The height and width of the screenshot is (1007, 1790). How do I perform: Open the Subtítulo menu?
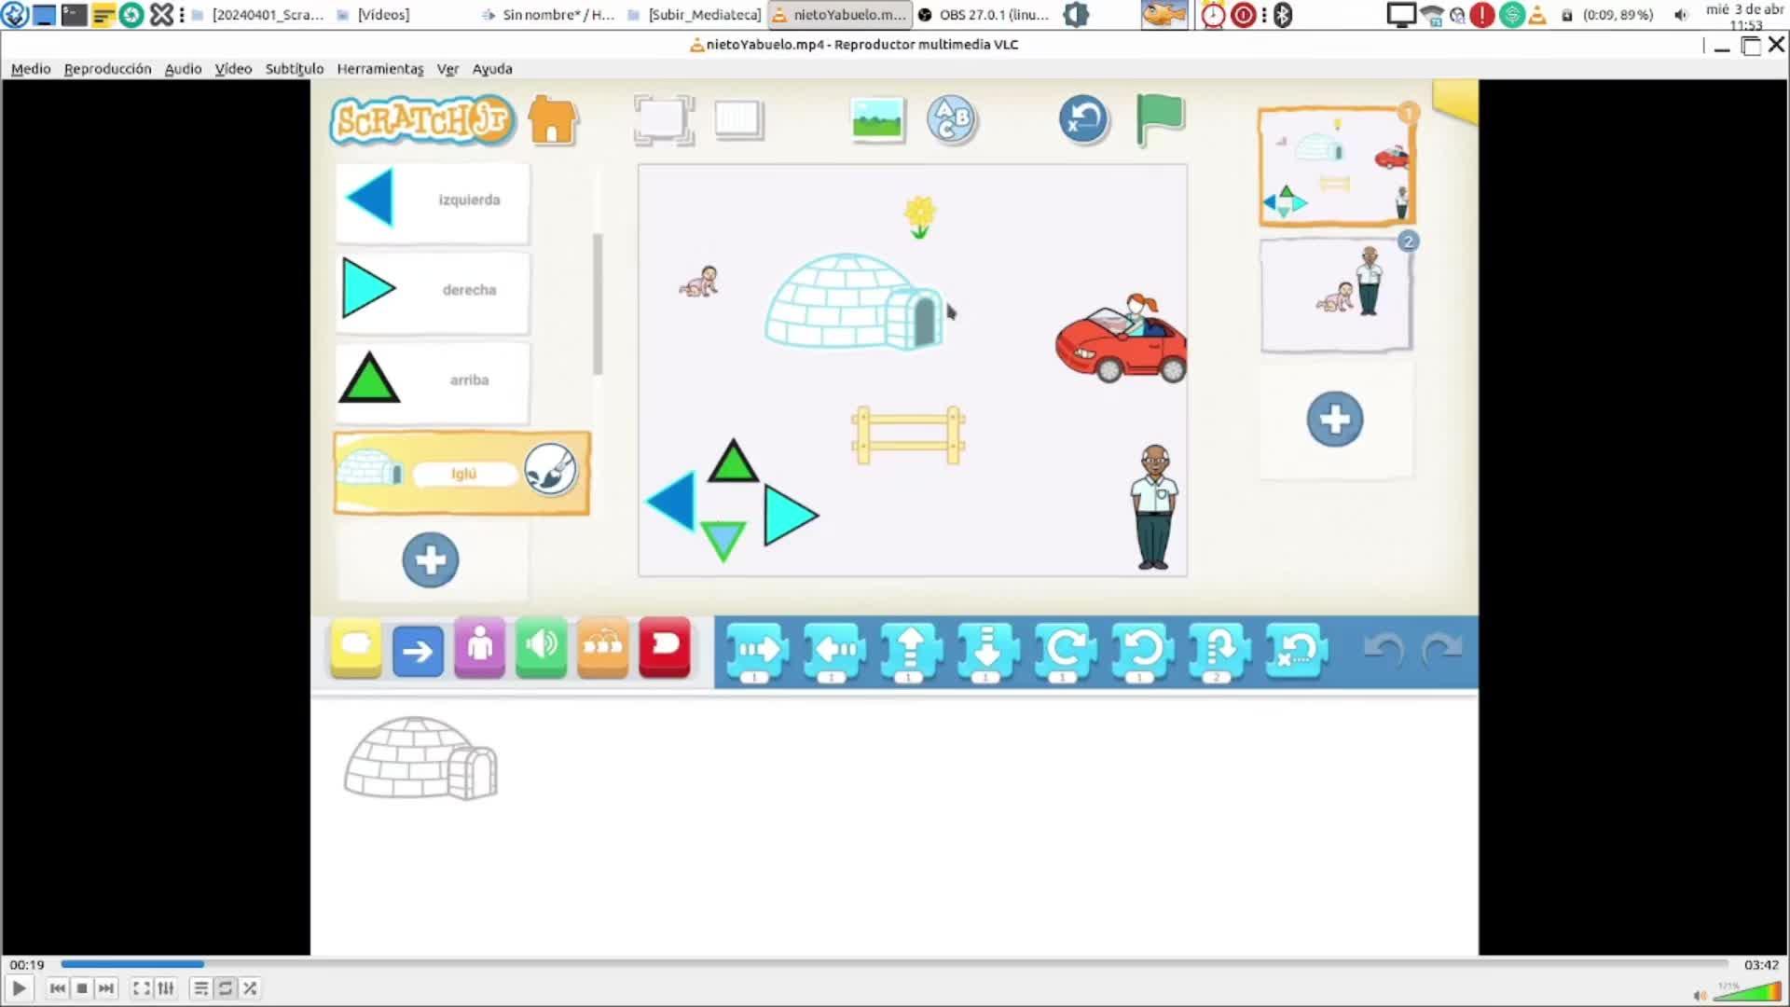coord(294,69)
